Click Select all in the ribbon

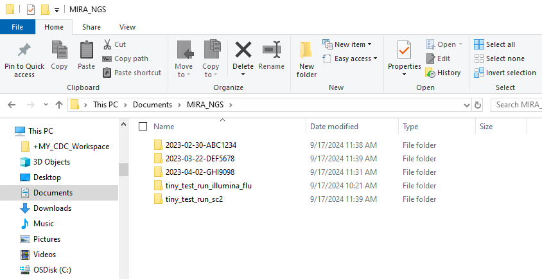pyautogui.click(x=494, y=44)
